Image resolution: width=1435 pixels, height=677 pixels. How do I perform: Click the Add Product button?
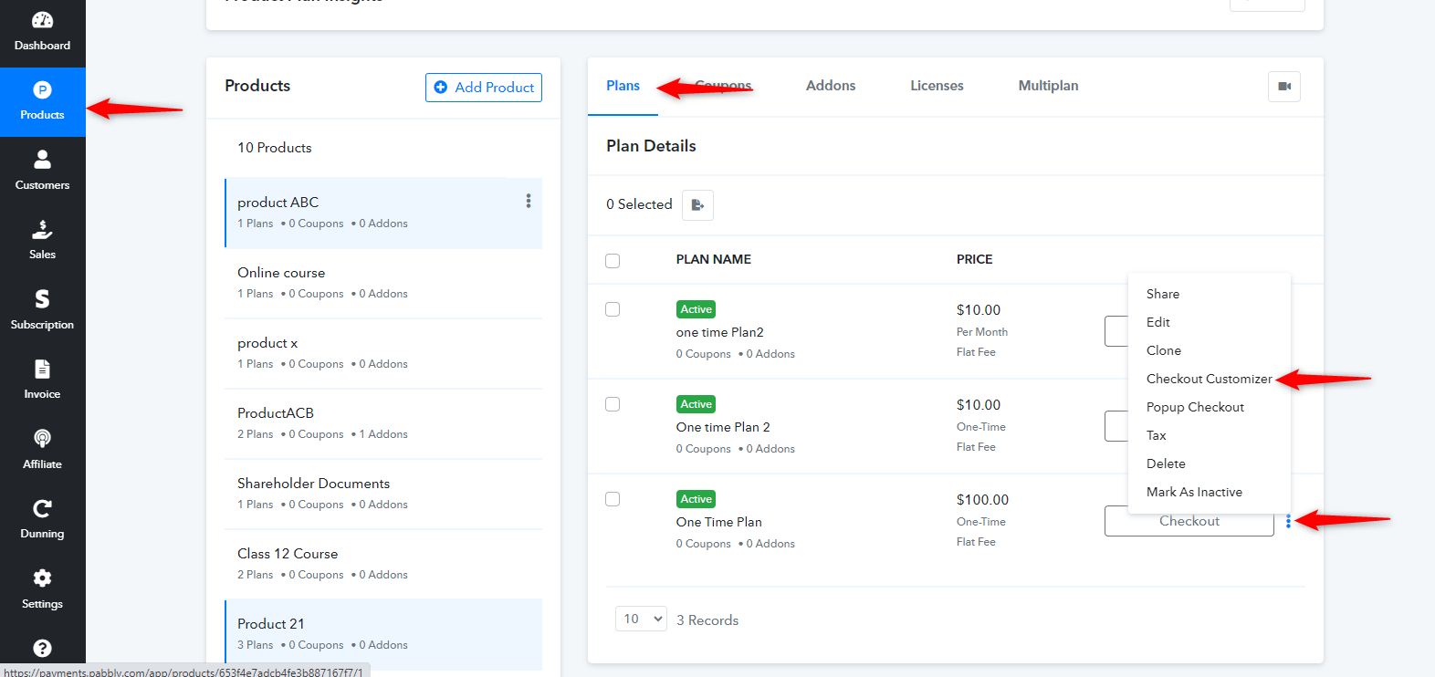[484, 88]
